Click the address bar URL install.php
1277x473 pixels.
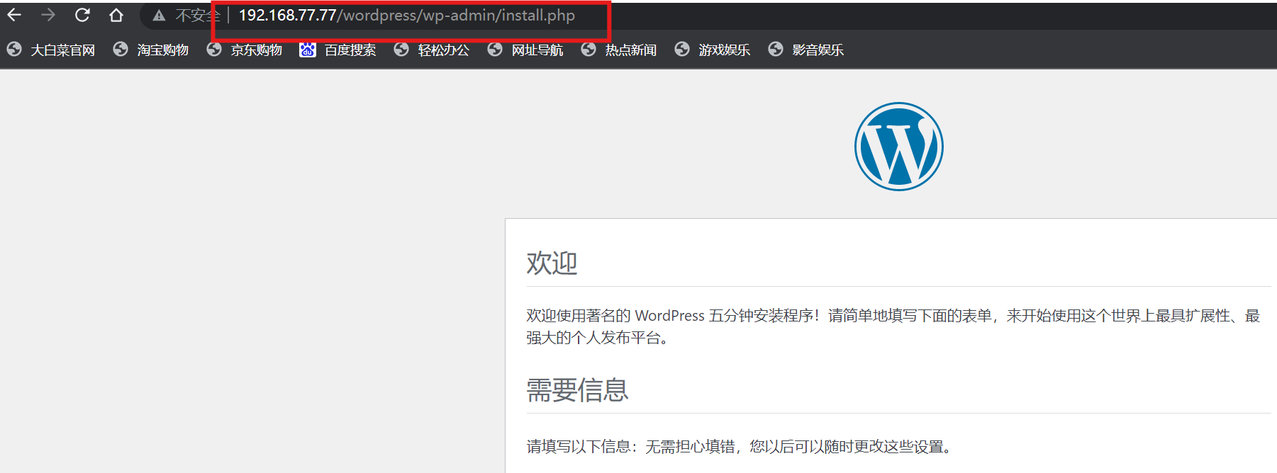[x=407, y=15]
